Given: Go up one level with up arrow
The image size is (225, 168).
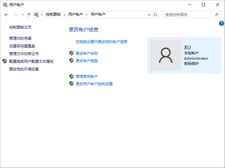Looking at the screenshot, I should (29, 15).
